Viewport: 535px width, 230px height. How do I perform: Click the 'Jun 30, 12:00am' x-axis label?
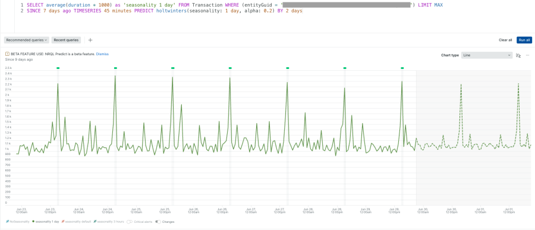423,210
